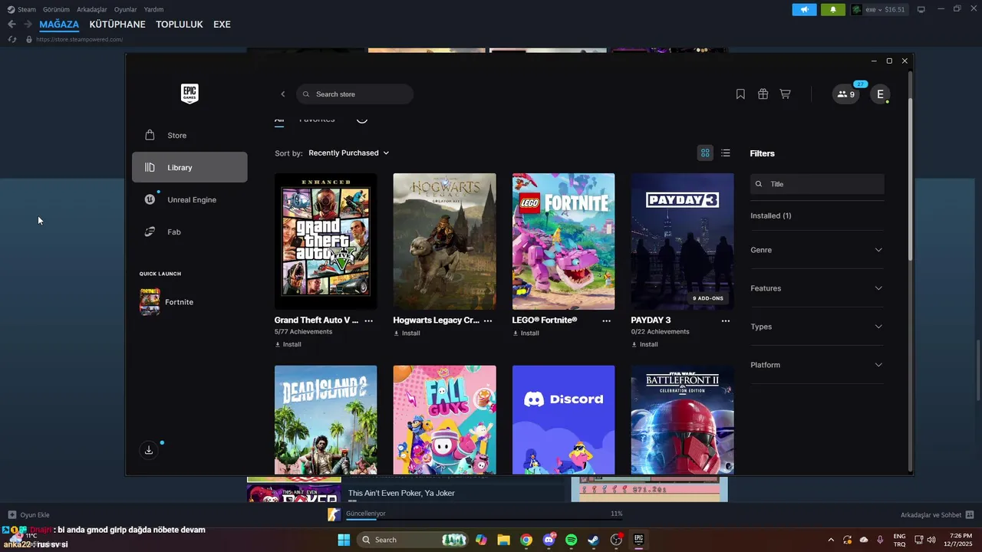Expand the Genre filter

pos(817,250)
